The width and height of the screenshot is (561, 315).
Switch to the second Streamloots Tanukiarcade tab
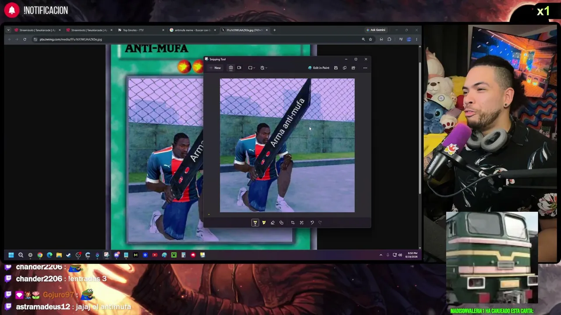[x=89, y=30]
